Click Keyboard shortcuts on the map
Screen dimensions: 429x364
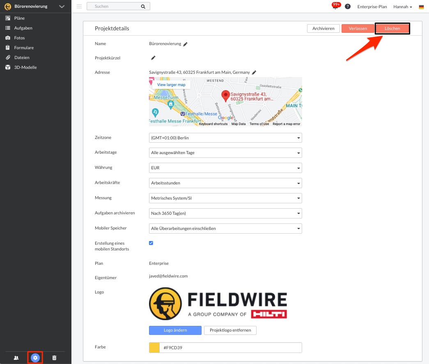[x=213, y=124]
